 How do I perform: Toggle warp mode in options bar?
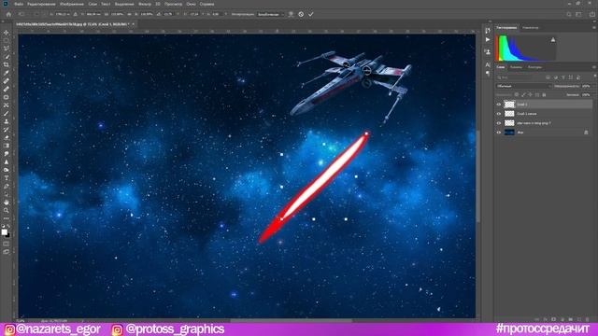pyautogui.click(x=291, y=14)
